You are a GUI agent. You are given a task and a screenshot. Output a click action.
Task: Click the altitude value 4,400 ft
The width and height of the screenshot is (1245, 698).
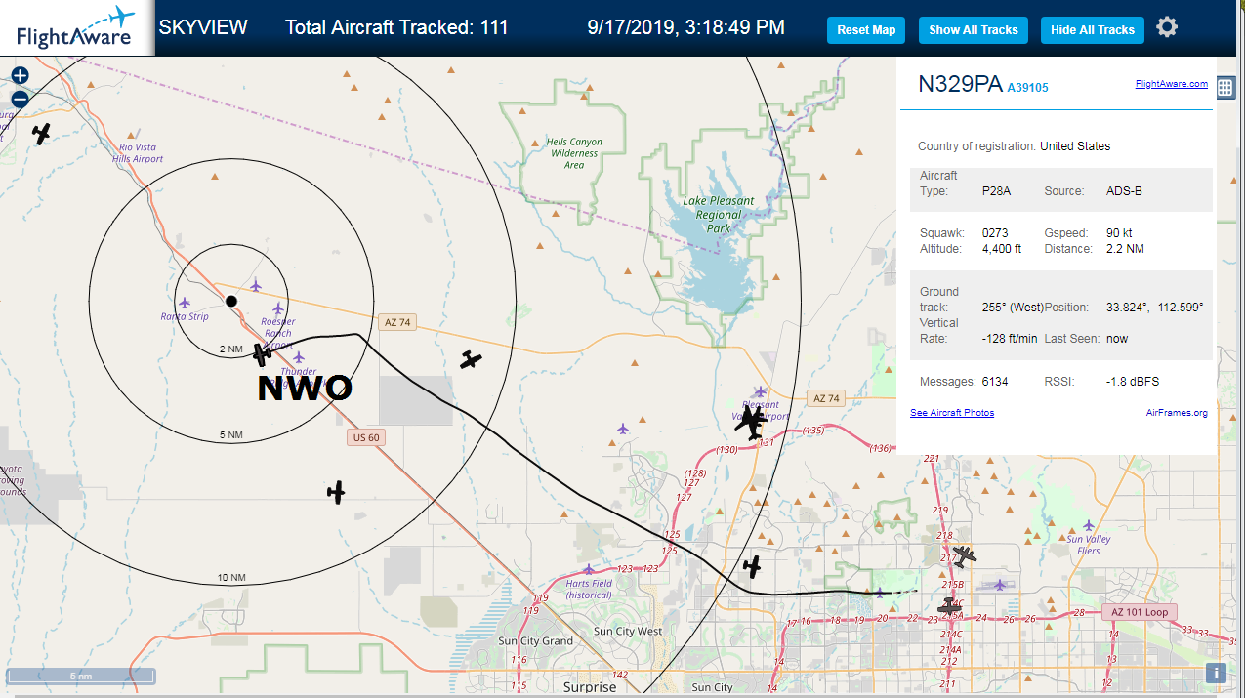coord(1002,249)
